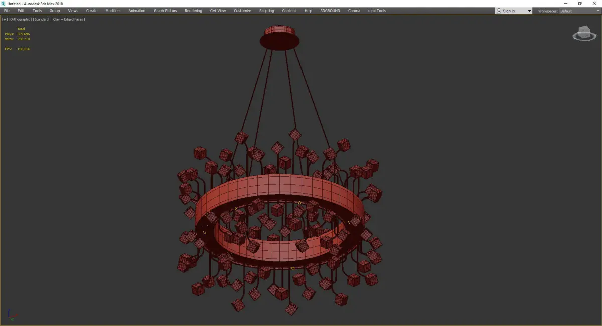Open the Civil View menu
The height and width of the screenshot is (326, 602).
point(218,11)
